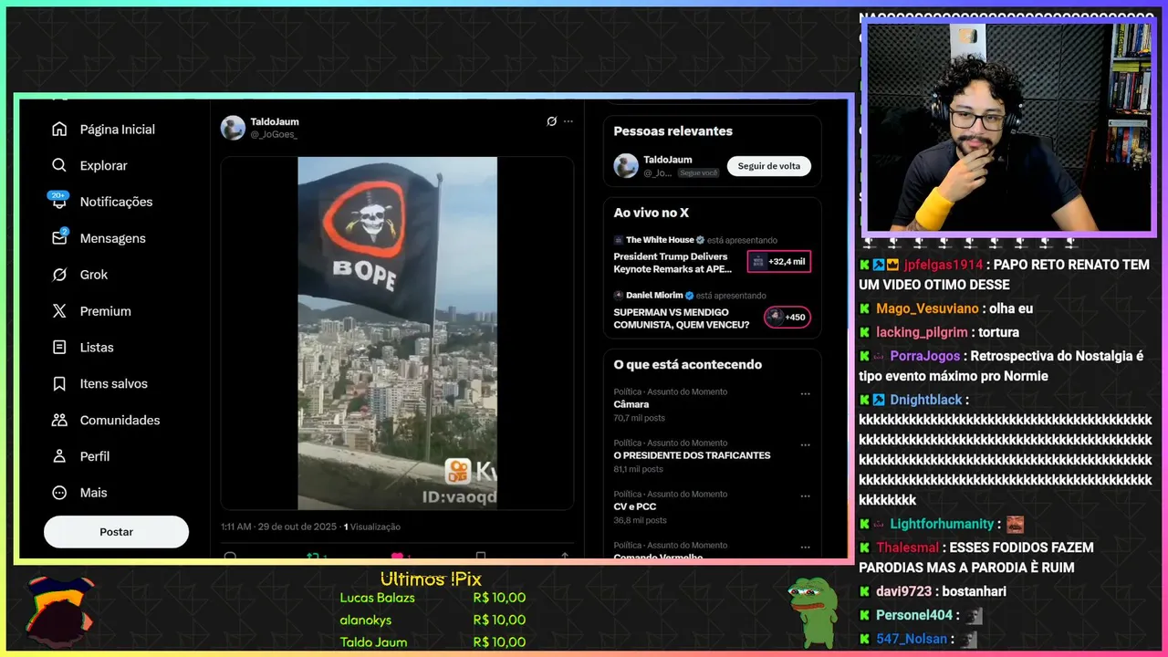Open SUPERMAN VS MENDIGO COMUNISTA live link
This screenshot has height=657, width=1168.
tap(682, 318)
